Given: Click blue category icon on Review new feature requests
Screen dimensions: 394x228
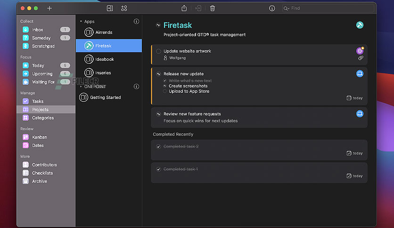Looking at the screenshot, I should pos(360,114).
